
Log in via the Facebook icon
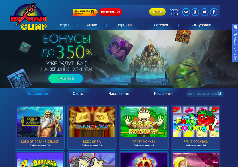coord(214,12)
